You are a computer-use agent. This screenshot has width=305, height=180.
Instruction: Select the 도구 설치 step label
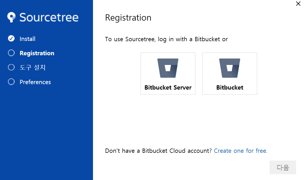(x=33, y=68)
